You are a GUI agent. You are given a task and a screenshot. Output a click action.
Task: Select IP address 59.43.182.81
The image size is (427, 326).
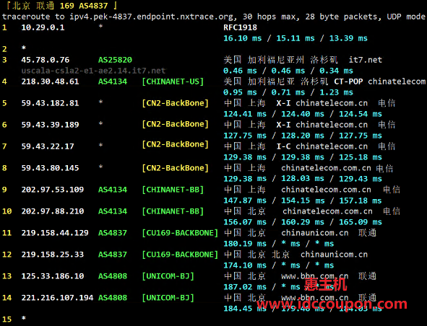pos(50,103)
